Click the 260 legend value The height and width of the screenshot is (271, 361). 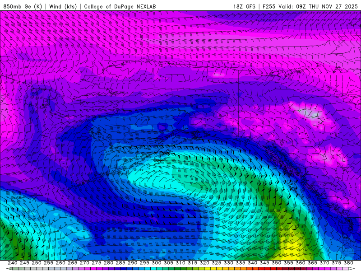click(x=60, y=263)
